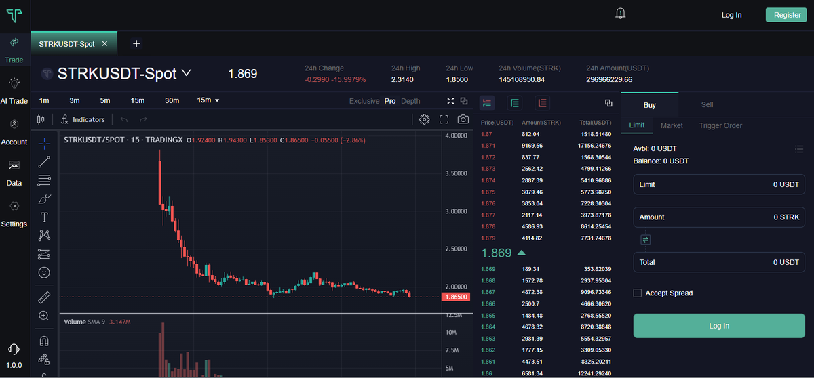The width and height of the screenshot is (814, 378).
Task: Open the emoji icons tool
Action: (44, 272)
